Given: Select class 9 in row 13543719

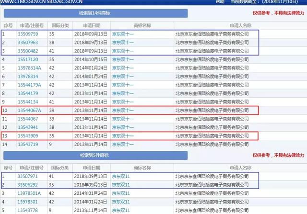Looking at the screenshot, I should pos(50,144).
